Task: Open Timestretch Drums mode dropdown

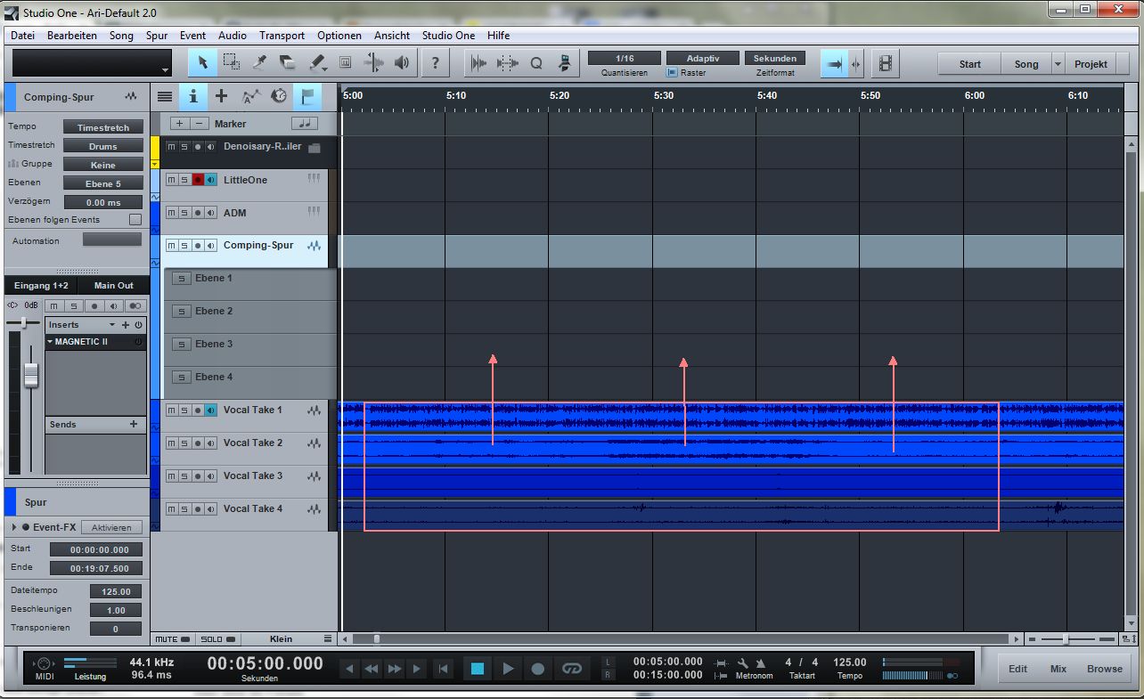Action: [102, 146]
